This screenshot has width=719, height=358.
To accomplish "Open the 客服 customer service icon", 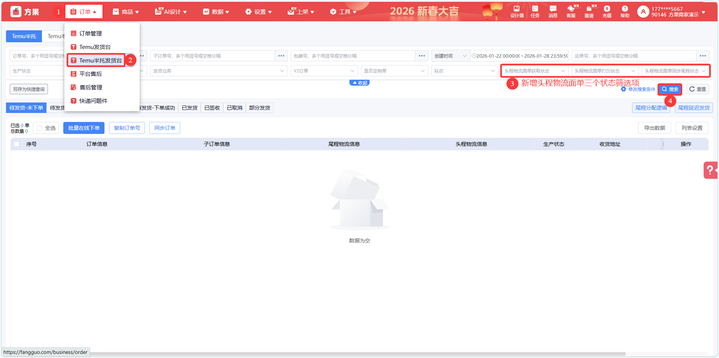I will click(571, 12).
